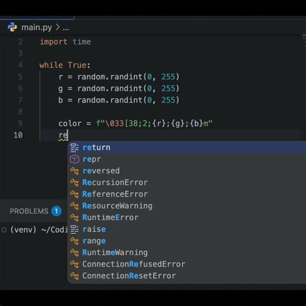The image size is (306, 306).
Task: Click line number 10 in gutter
Action: 18,135
